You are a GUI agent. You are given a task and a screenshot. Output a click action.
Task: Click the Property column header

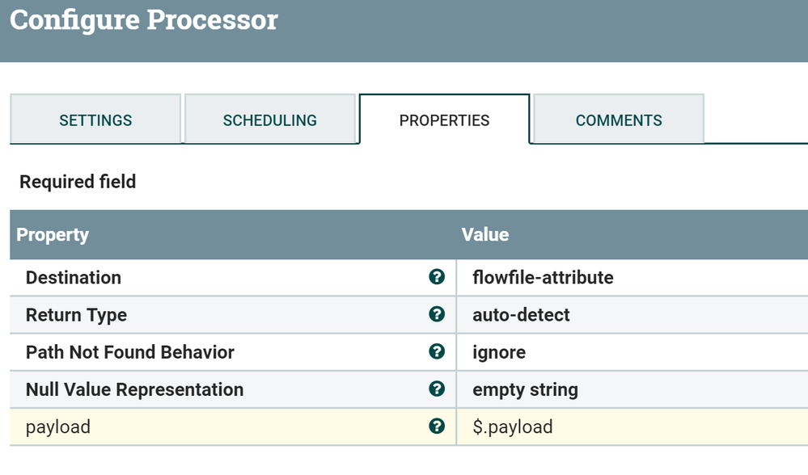[x=53, y=235]
